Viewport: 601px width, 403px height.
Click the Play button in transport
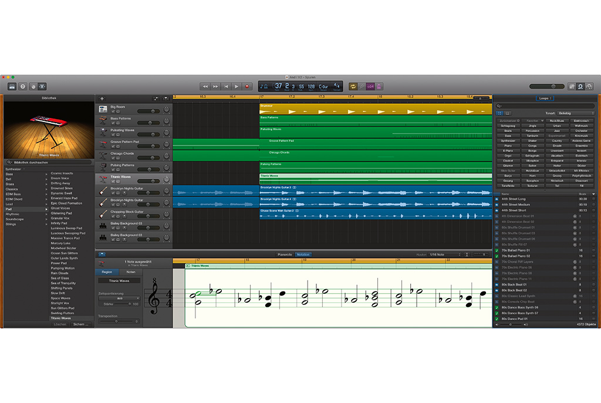(237, 86)
